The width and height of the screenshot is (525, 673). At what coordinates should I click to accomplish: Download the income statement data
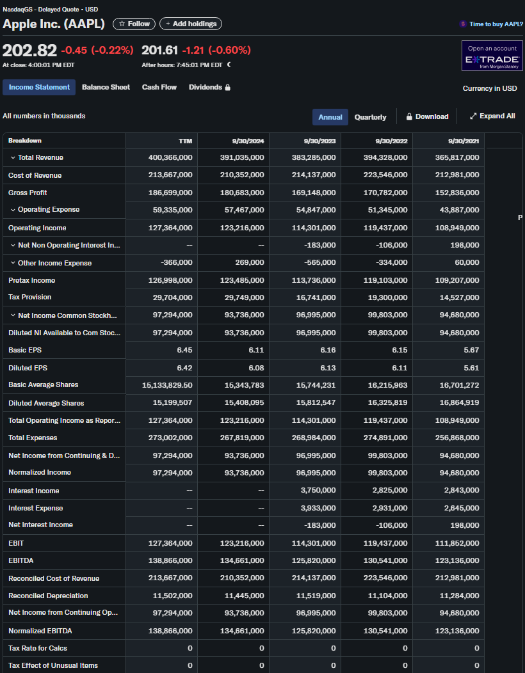(428, 116)
